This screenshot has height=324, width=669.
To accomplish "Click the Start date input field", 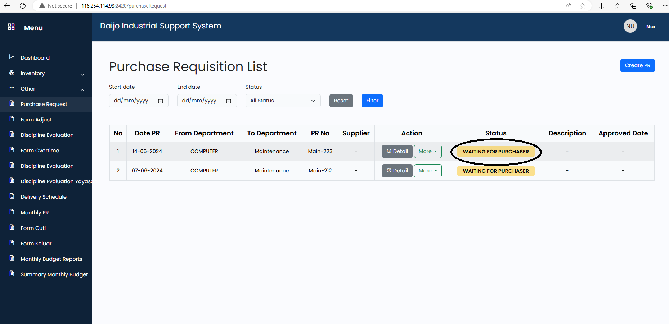I will click(132, 101).
